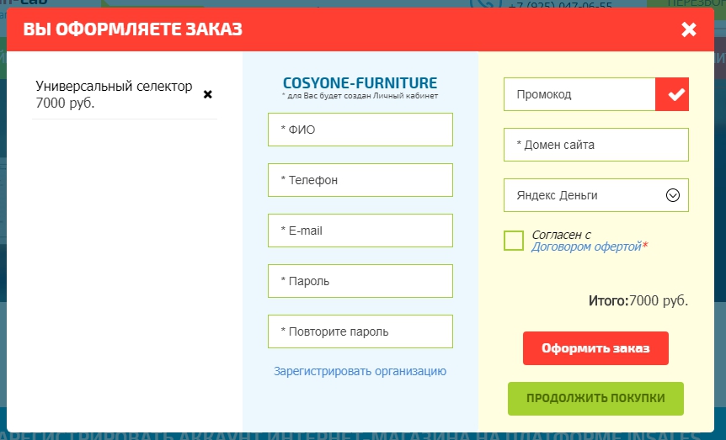Image resolution: width=726 pixels, height=440 pixels.
Task: Click the ПРОДОЛЖИТЬ ПОКУПКИ button
Action: coord(595,399)
